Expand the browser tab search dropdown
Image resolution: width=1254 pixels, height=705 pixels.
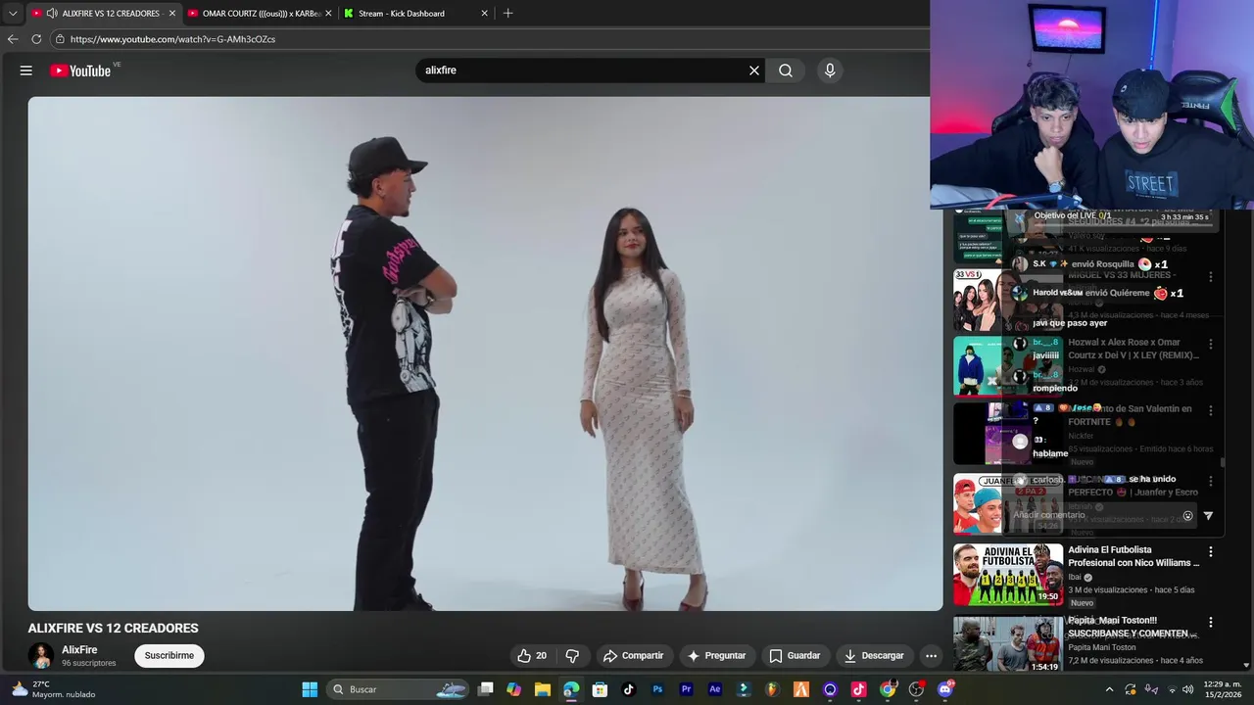pos(13,14)
